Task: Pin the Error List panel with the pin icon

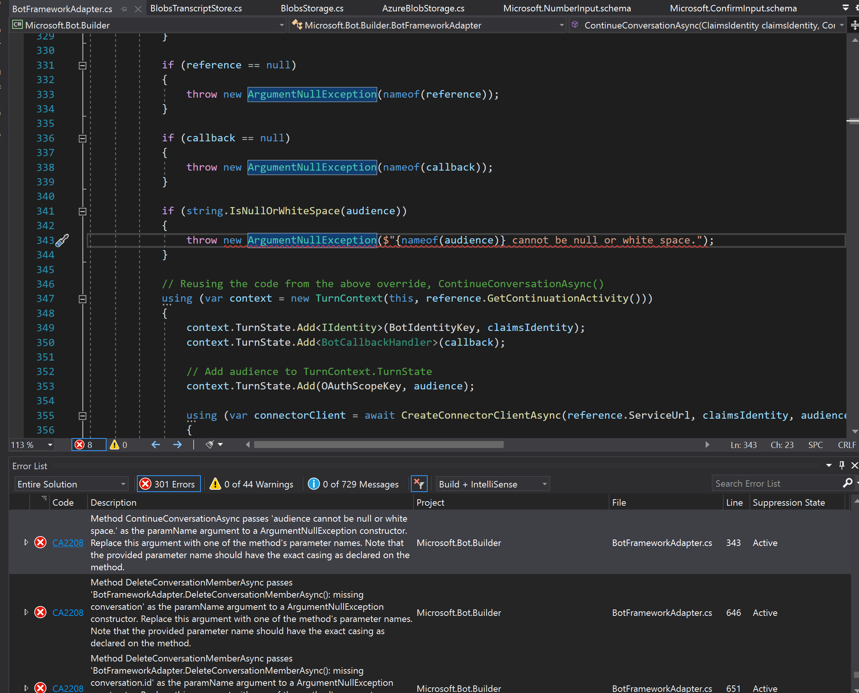Action: click(x=842, y=465)
